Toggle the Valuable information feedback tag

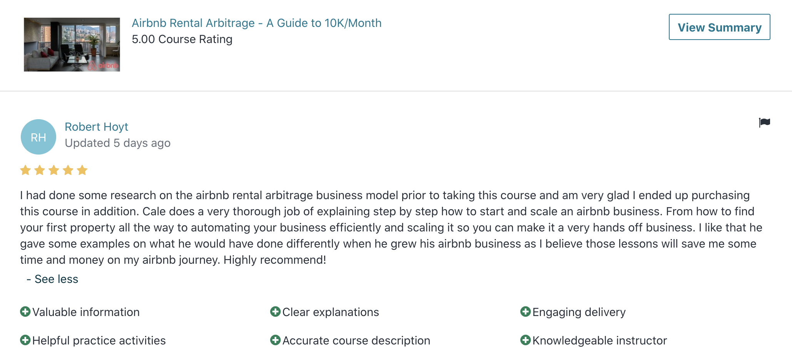click(85, 312)
